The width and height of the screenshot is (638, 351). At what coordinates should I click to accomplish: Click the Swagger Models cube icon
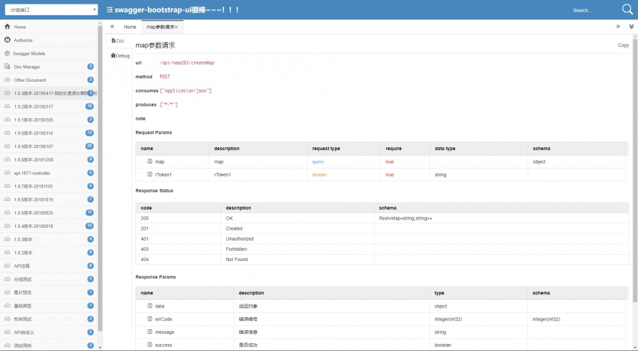(x=7, y=54)
